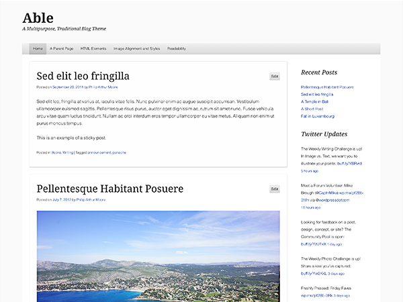This screenshot has height=302, width=403.
Task: Go to HTML Elements page
Action: tap(93, 49)
